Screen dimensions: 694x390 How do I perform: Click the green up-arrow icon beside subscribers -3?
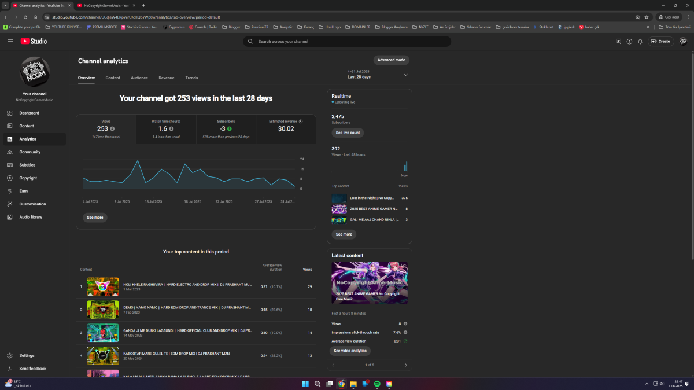pos(230,129)
